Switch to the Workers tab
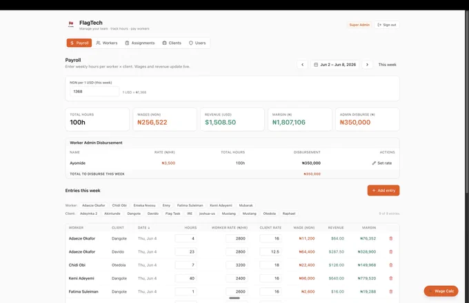Viewport: 469px width, 303px height. [x=107, y=43]
